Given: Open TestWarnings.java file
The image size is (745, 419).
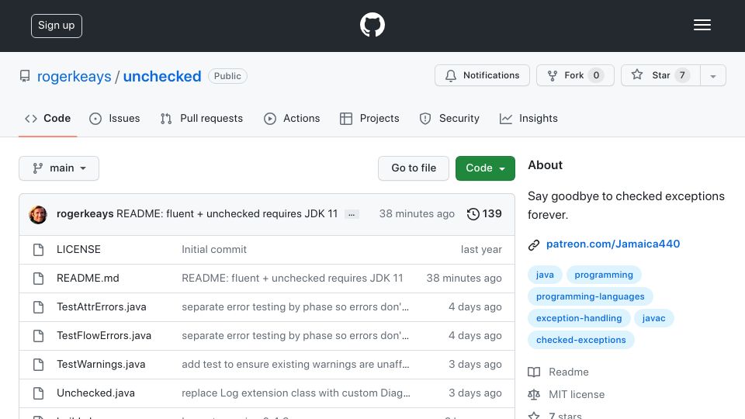Looking at the screenshot, I should click(x=101, y=365).
